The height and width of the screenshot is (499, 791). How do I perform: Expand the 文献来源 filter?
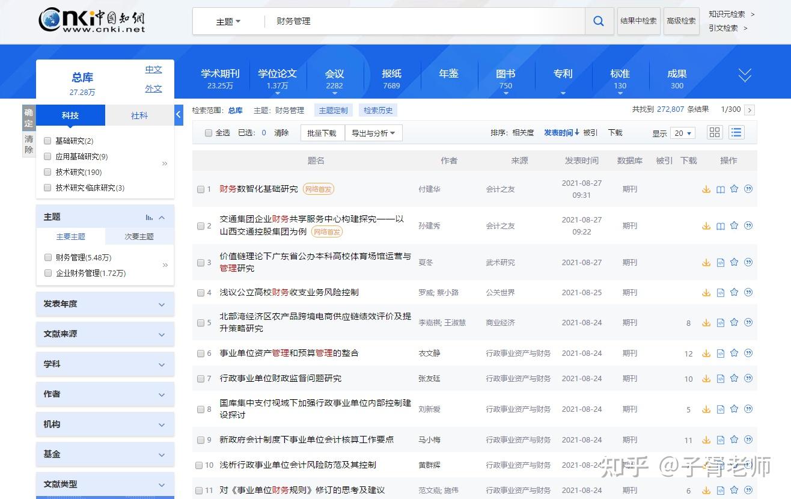pos(105,334)
